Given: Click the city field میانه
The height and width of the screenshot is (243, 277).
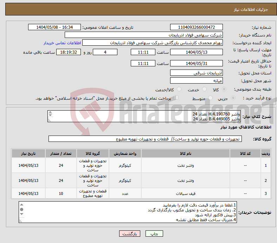Looking at the screenshot, I should tap(196, 80).
